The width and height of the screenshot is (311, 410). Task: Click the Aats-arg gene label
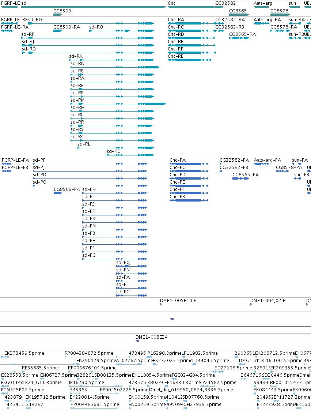tap(263, 3)
